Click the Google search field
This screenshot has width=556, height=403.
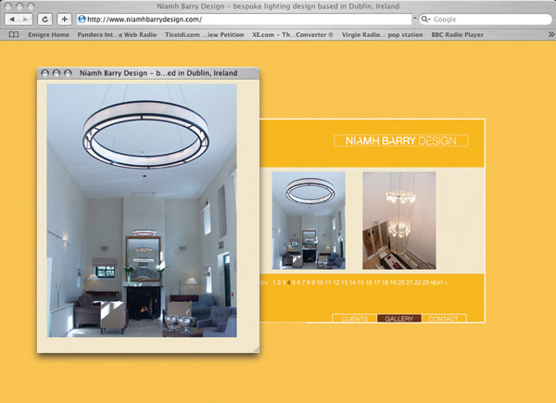486,19
